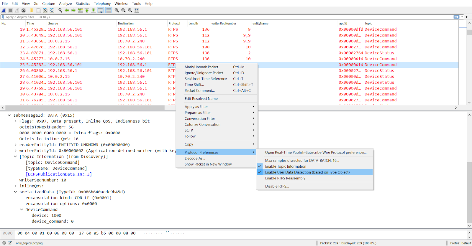
Task: Open capture options gear icon
Action: click(x=24, y=10)
